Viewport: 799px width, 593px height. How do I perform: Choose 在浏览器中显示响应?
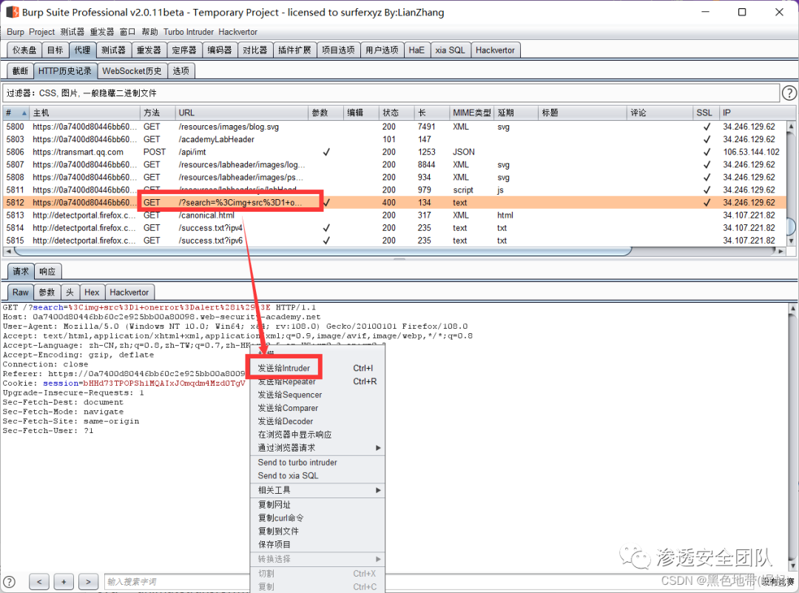click(317, 435)
